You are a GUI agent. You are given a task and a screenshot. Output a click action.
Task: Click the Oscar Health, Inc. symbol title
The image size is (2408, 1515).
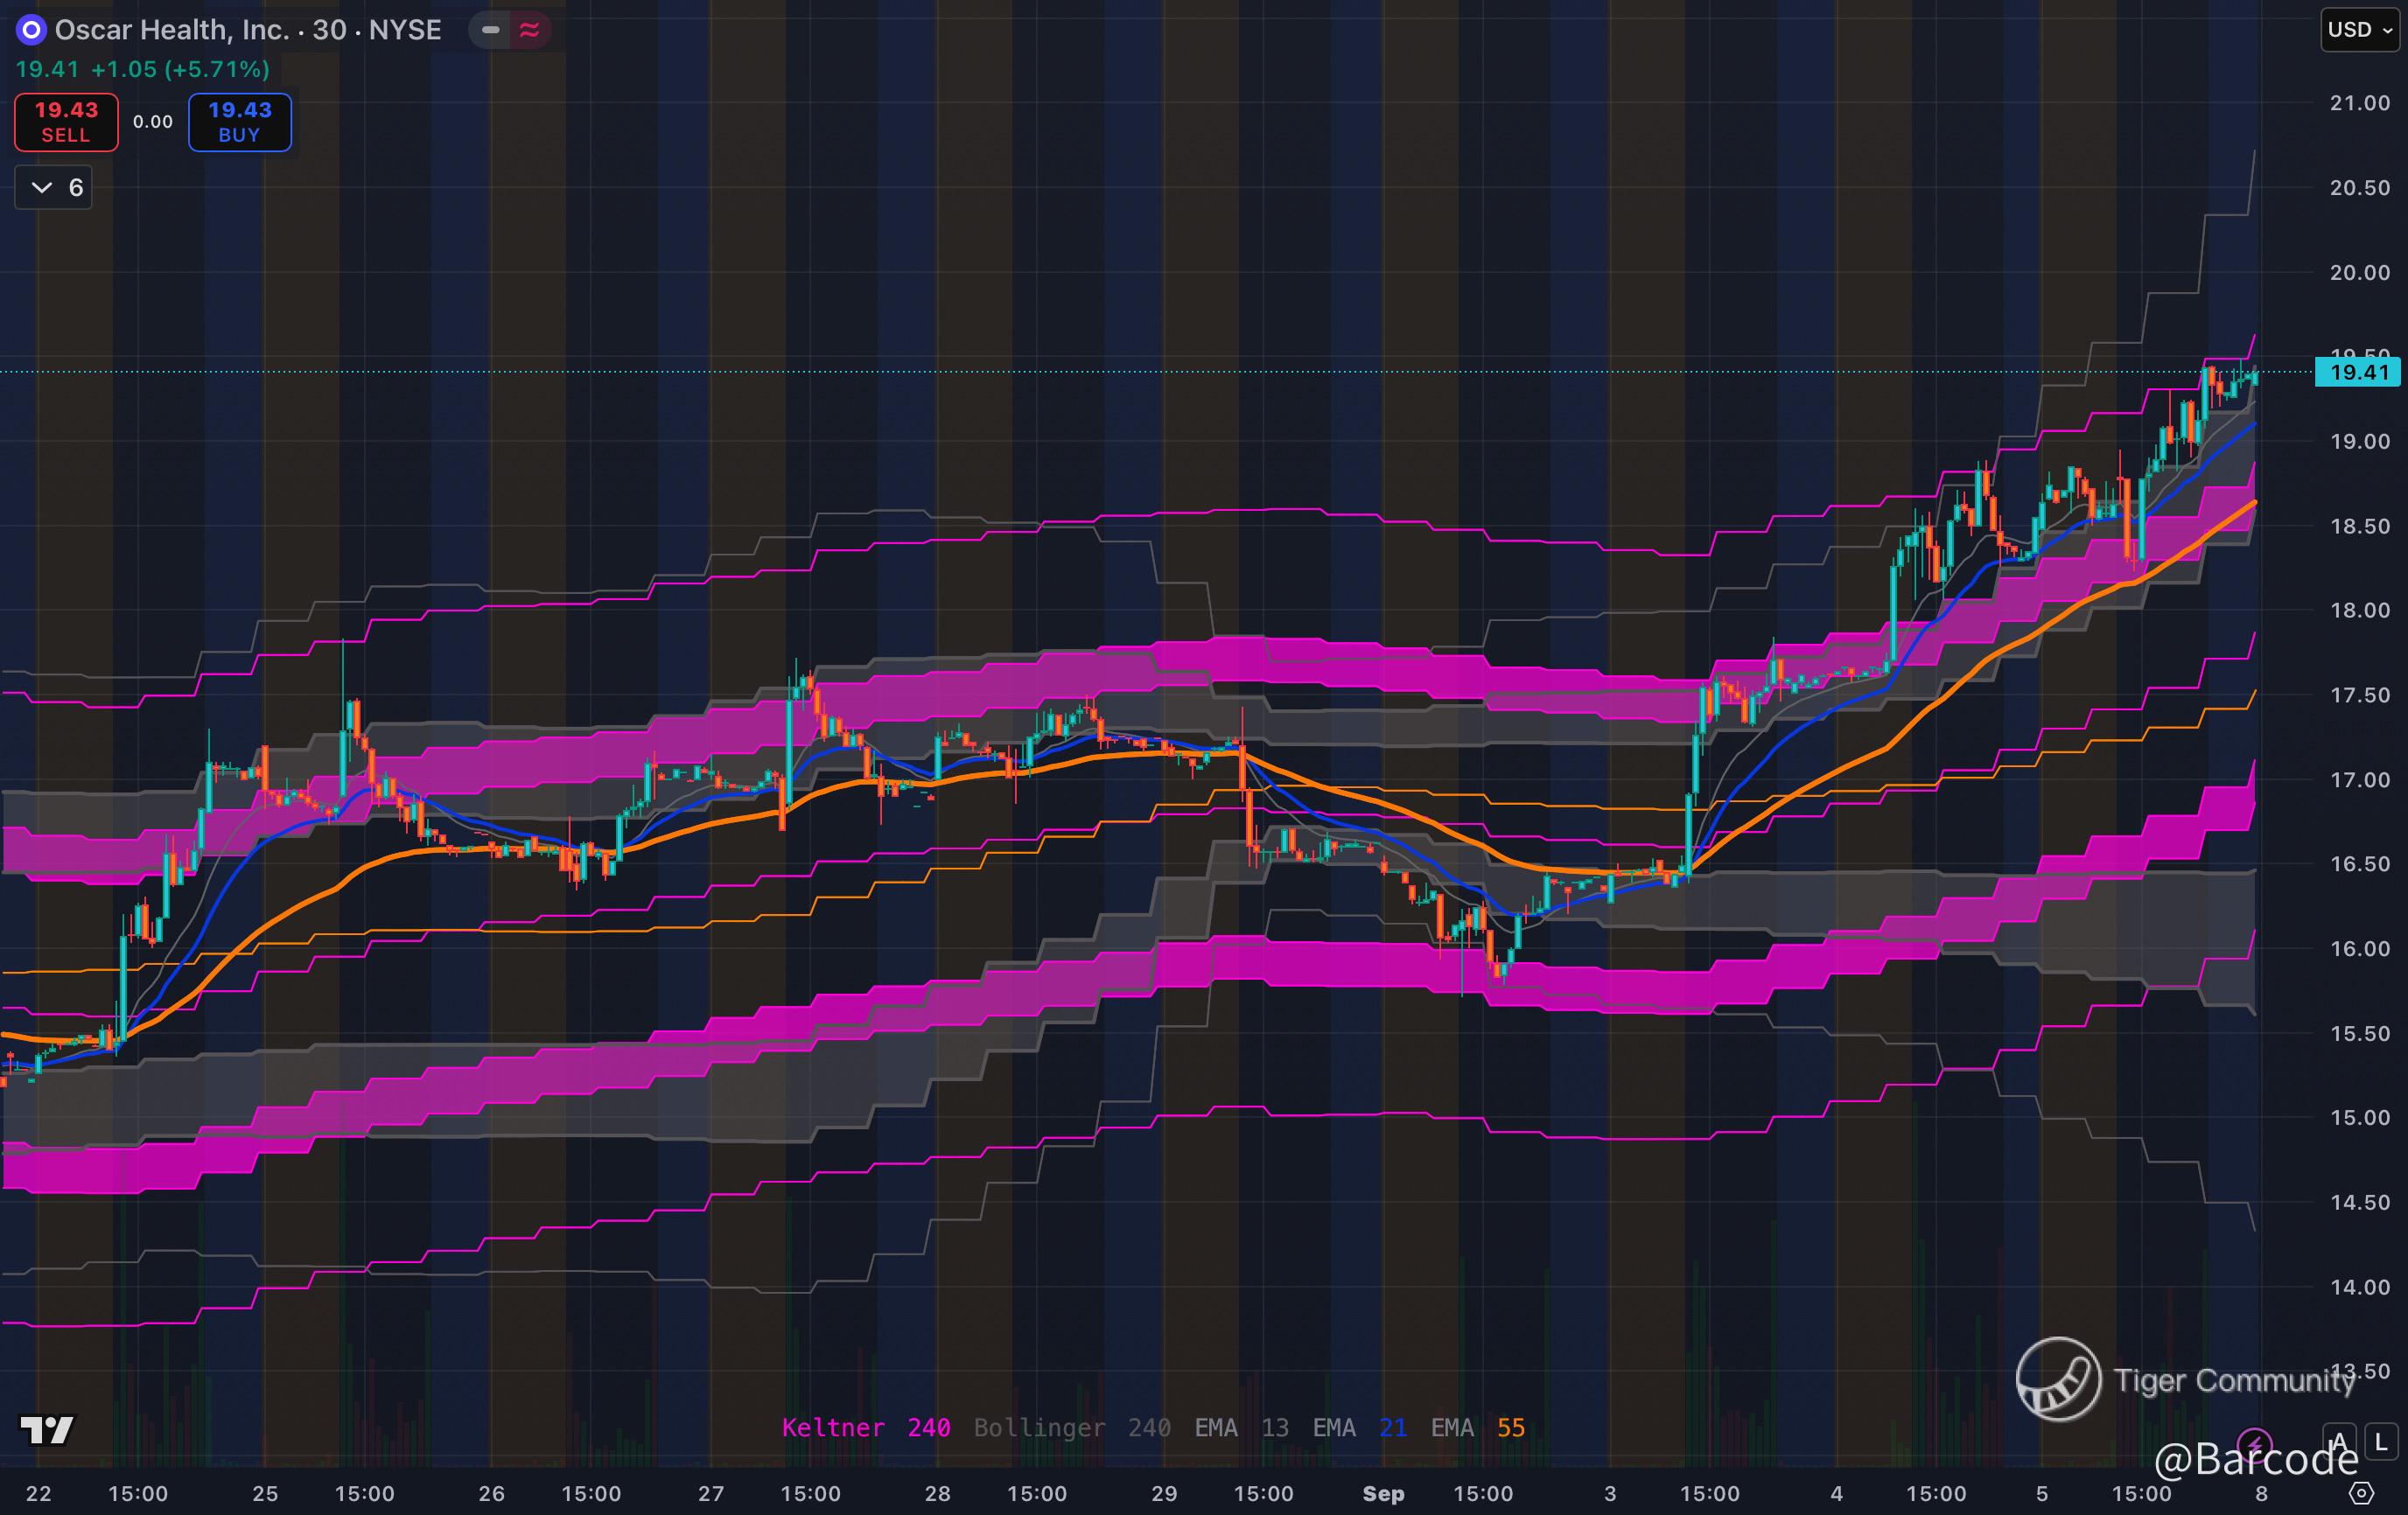(171, 30)
